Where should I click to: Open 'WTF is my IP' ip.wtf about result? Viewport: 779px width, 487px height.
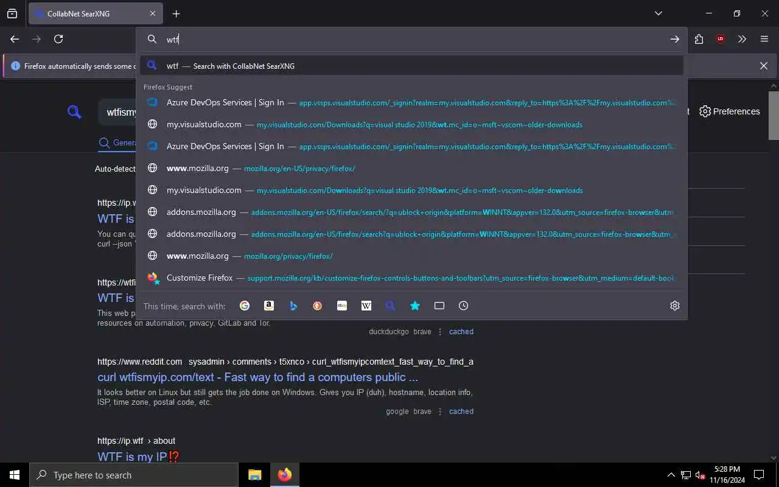(138, 456)
